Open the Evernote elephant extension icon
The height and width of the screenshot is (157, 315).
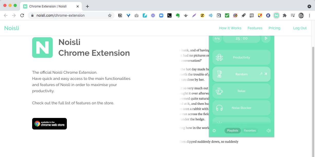[x=177, y=15]
